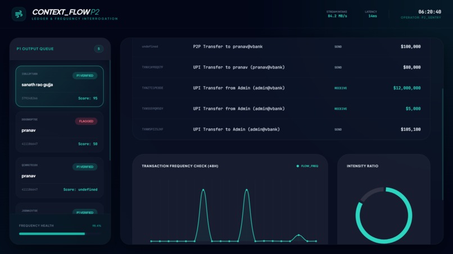
Task: Click the $12,000,000 amount
Action: coord(407,88)
